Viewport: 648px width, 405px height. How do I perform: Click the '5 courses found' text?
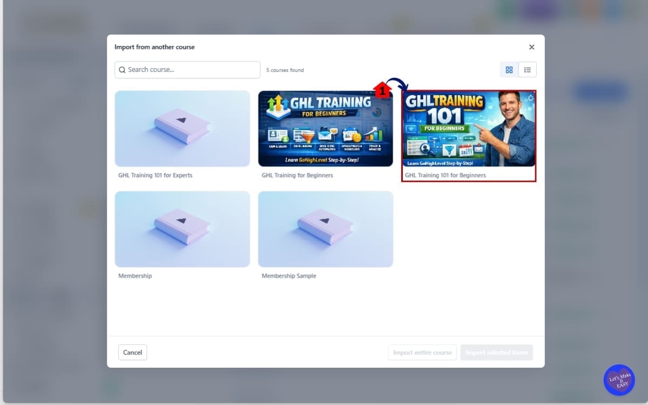point(285,70)
